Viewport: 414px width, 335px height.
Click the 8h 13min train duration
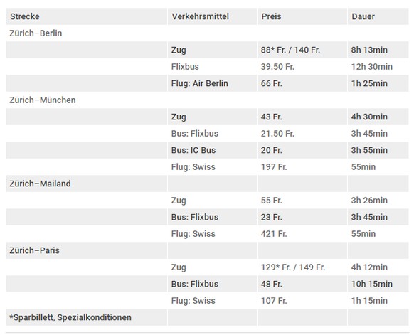pyautogui.click(x=369, y=50)
